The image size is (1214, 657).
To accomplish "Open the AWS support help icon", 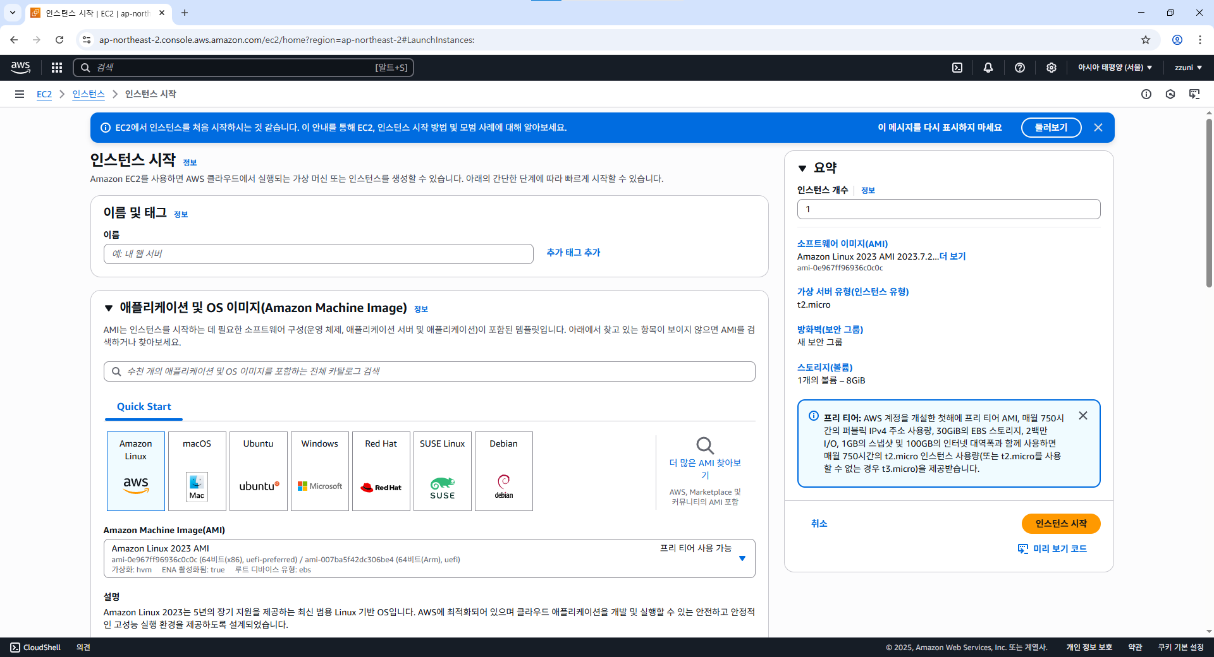I will tap(1020, 68).
